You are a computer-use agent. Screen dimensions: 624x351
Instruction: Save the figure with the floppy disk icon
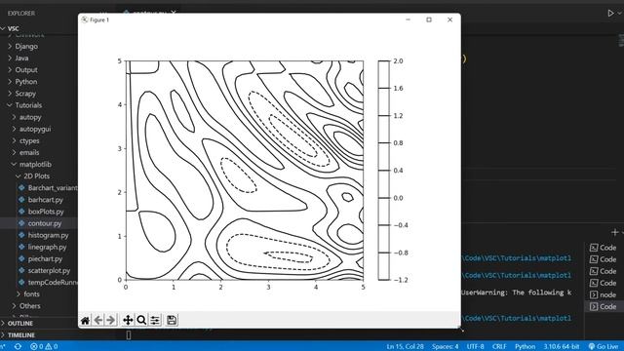click(x=172, y=320)
